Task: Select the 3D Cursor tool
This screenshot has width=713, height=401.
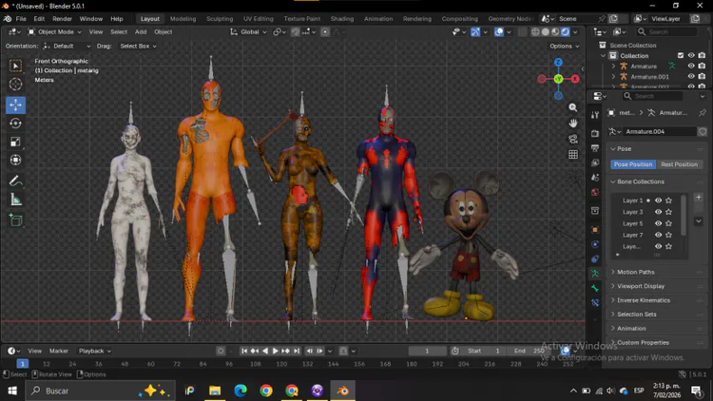Action: point(15,85)
